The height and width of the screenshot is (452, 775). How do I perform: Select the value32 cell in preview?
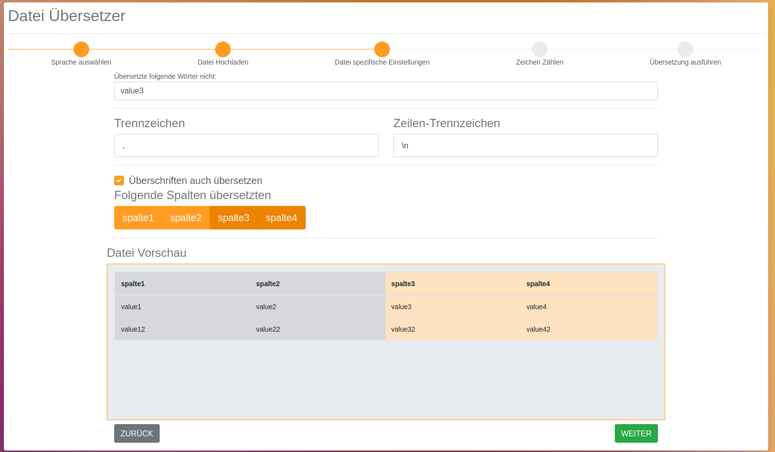pyautogui.click(x=403, y=329)
